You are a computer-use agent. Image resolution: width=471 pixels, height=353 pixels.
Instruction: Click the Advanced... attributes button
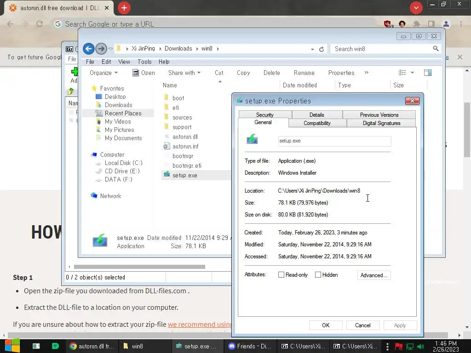[374, 275]
